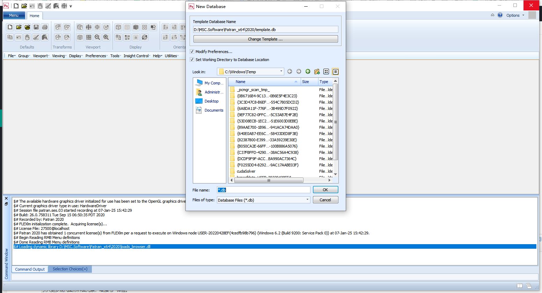Create a new folder in the dialog
The height and width of the screenshot is (293, 542).
click(317, 72)
